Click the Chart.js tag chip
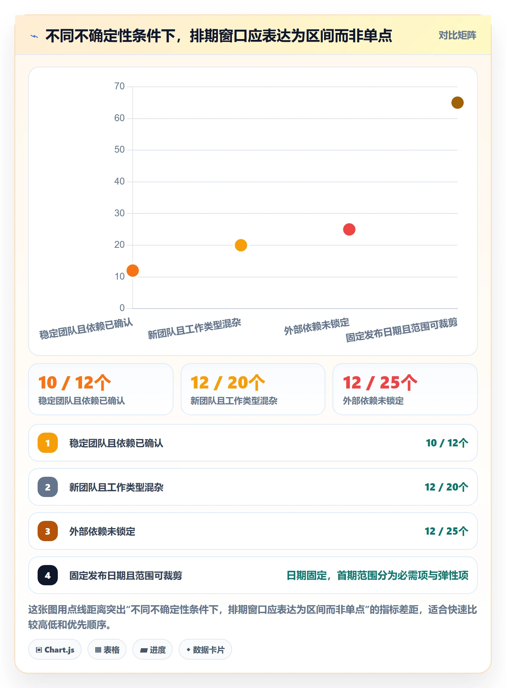Screen dimensions: 506x688 pyautogui.click(x=55, y=650)
